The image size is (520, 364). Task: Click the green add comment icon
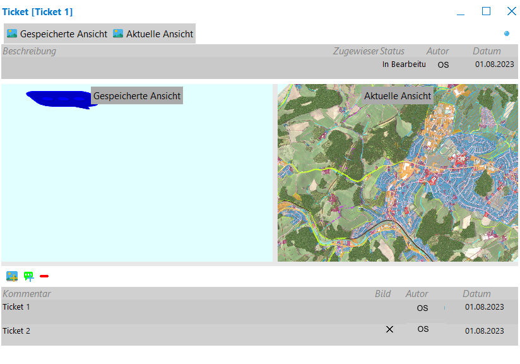coord(28,276)
